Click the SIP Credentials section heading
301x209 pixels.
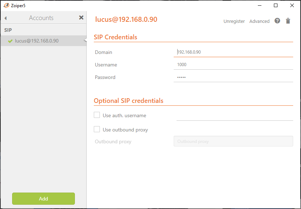116,37
